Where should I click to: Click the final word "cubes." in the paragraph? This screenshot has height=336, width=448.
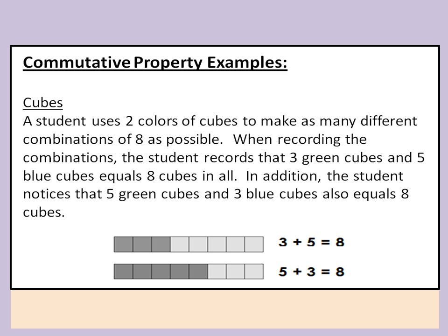click(44, 213)
